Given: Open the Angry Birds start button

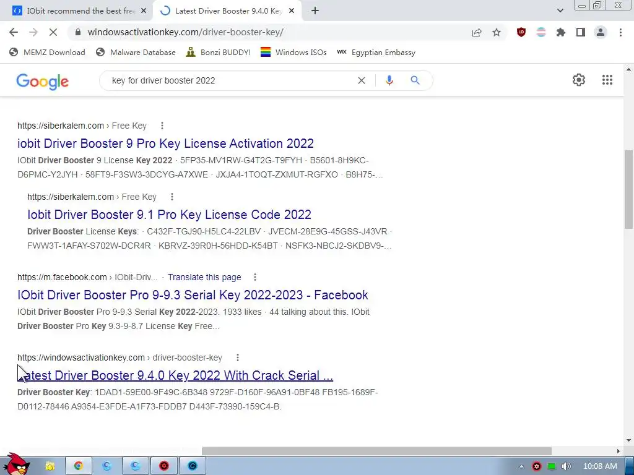Looking at the screenshot, I should tap(17, 464).
